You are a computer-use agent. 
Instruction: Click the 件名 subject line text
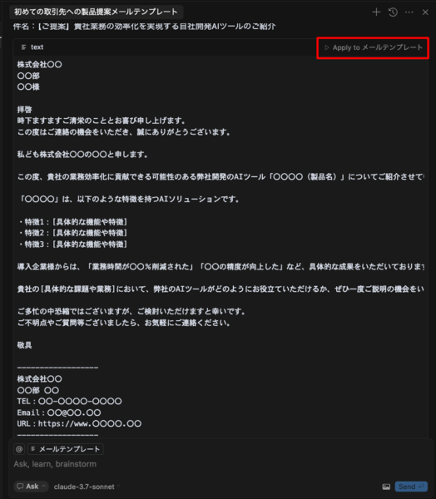pos(144,27)
